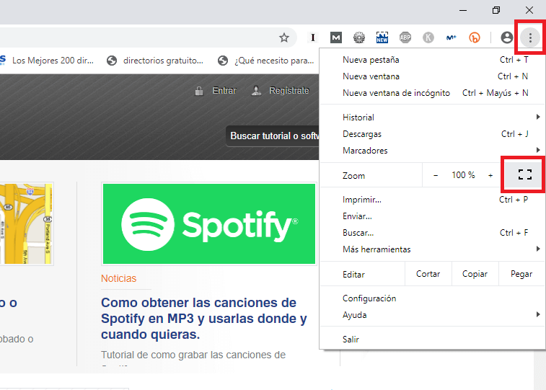
Task: Click the Cortar button
Action: pos(428,274)
